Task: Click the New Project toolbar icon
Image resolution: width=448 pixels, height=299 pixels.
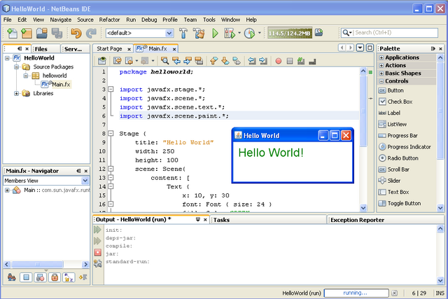Action: 27,33
